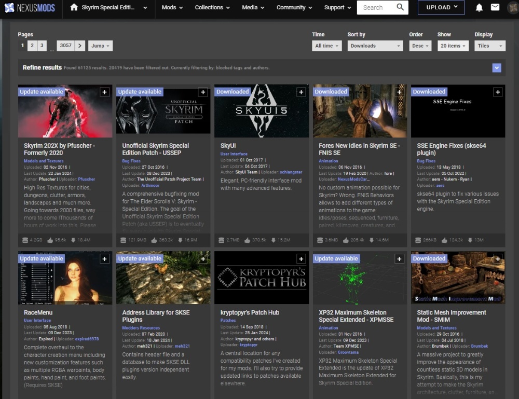Click download count icon on SkyUI tile
This screenshot has width=519, height=399.
(x=274, y=240)
